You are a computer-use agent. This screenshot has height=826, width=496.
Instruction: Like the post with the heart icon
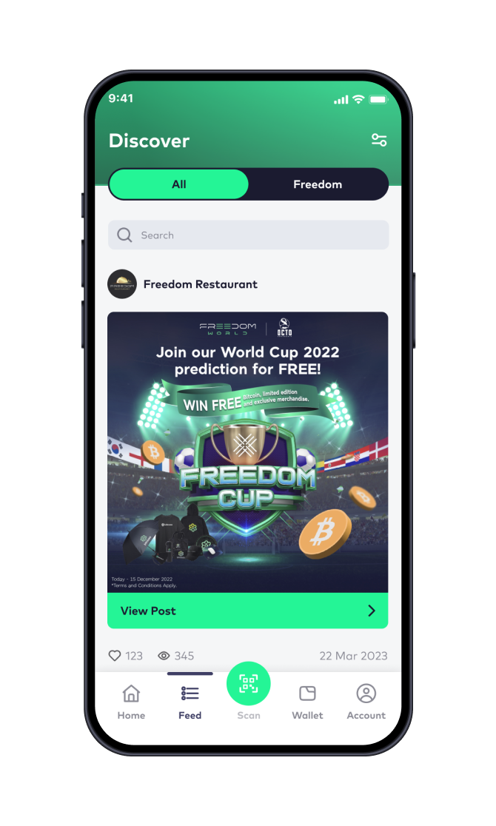coord(115,655)
